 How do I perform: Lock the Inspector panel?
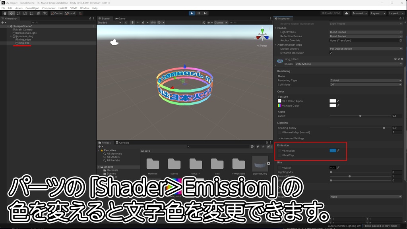[x=400, y=18]
